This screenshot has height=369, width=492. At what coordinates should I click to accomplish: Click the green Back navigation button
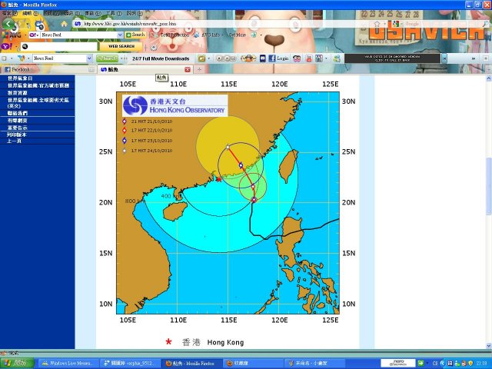[x=8, y=24]
